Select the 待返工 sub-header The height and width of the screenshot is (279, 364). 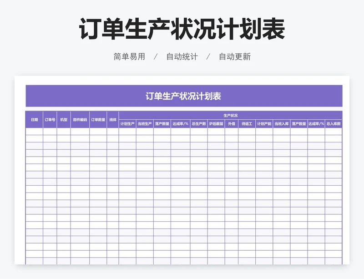pyautogui.click(x=247, y=124)
